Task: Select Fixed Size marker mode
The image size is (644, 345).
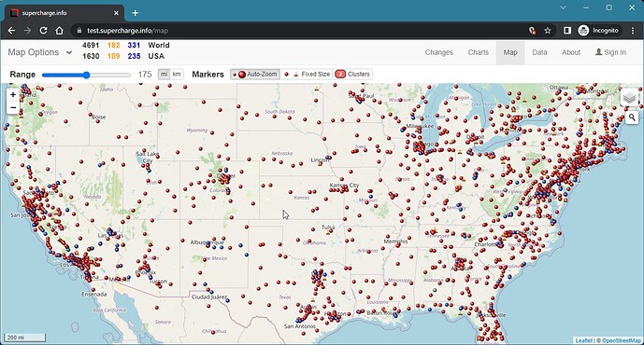Action: (307, 75)
